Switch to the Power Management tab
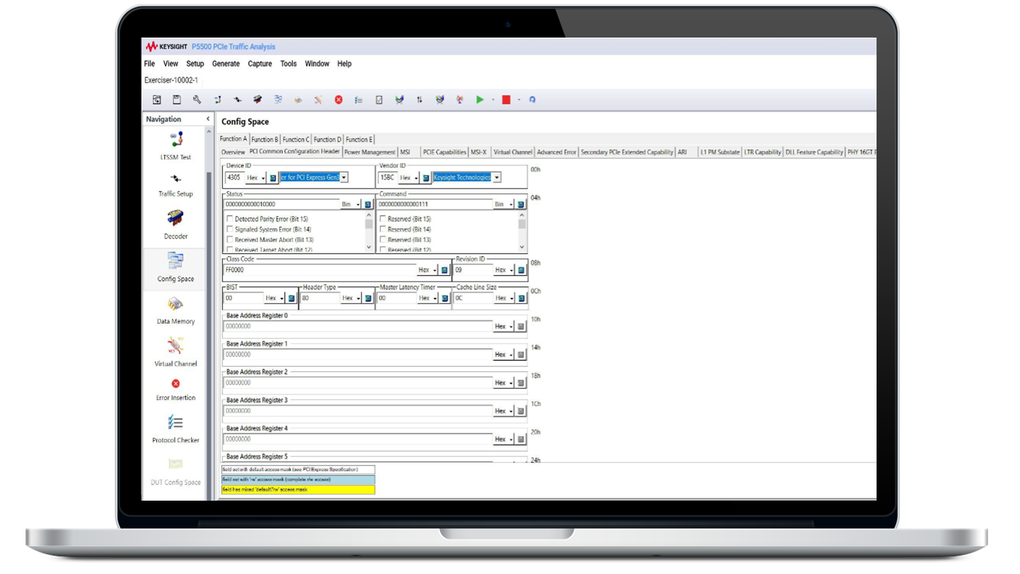The width and height of the screenshot is (1020, 574). click(370, 152)
